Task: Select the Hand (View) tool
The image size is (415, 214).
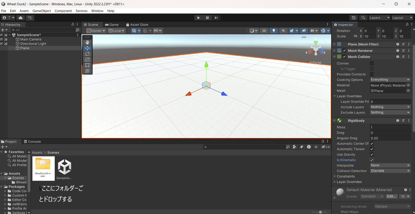Action: 87,42
